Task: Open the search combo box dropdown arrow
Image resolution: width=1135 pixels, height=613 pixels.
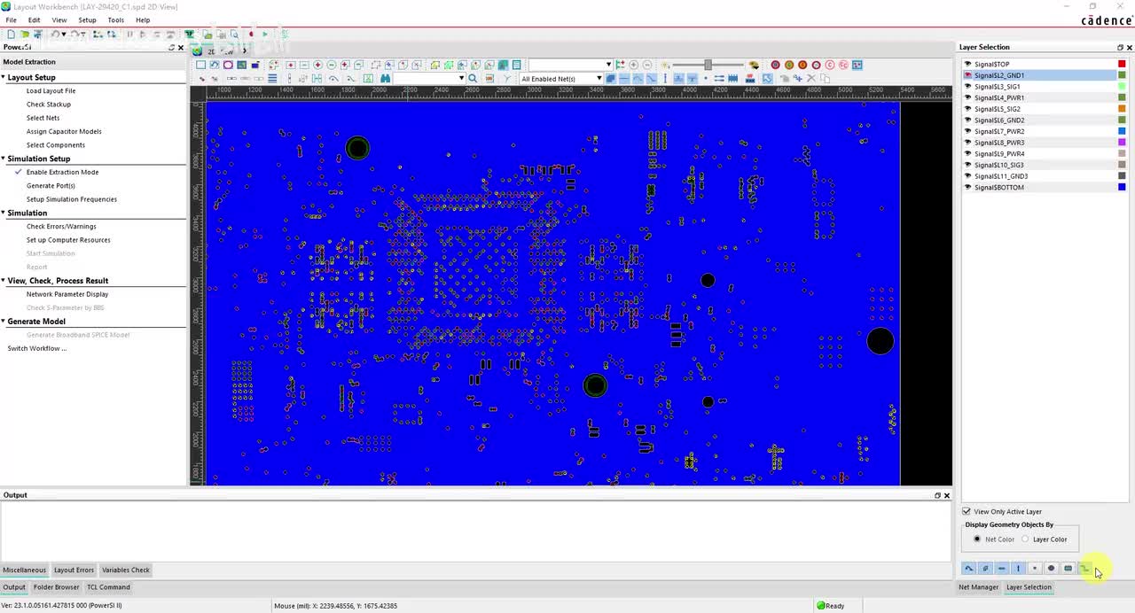Action: pyautogui.click(x=462, y=78)
